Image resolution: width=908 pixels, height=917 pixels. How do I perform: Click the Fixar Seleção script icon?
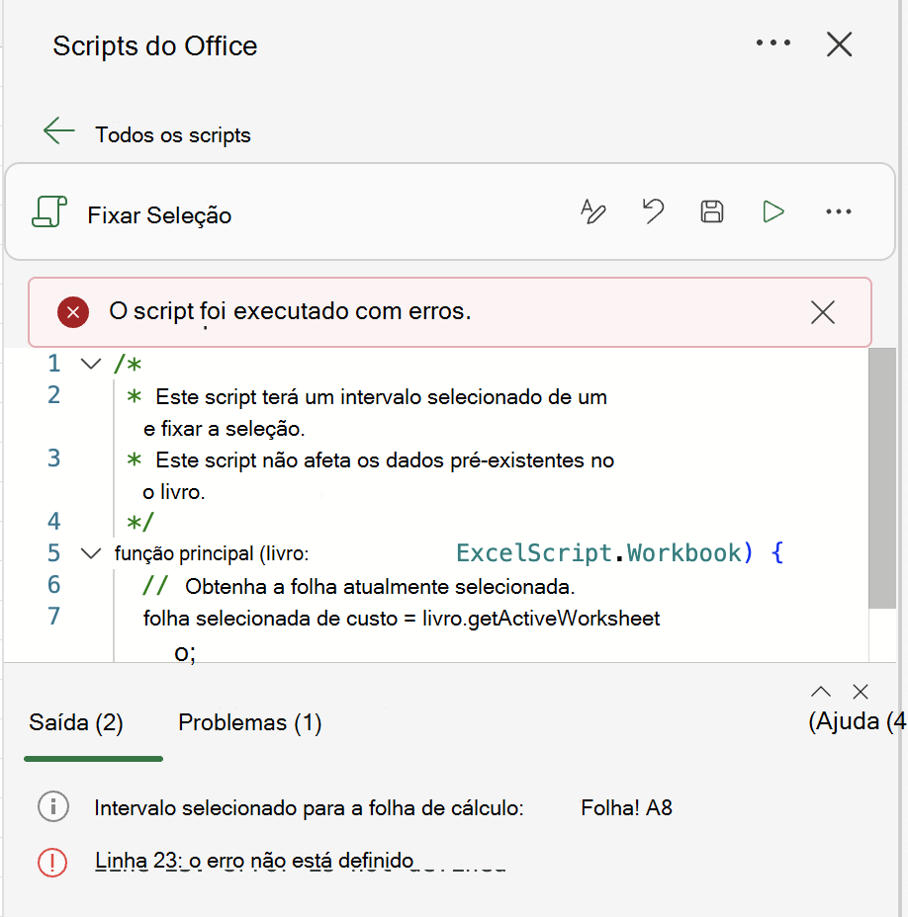pos(49,211)
